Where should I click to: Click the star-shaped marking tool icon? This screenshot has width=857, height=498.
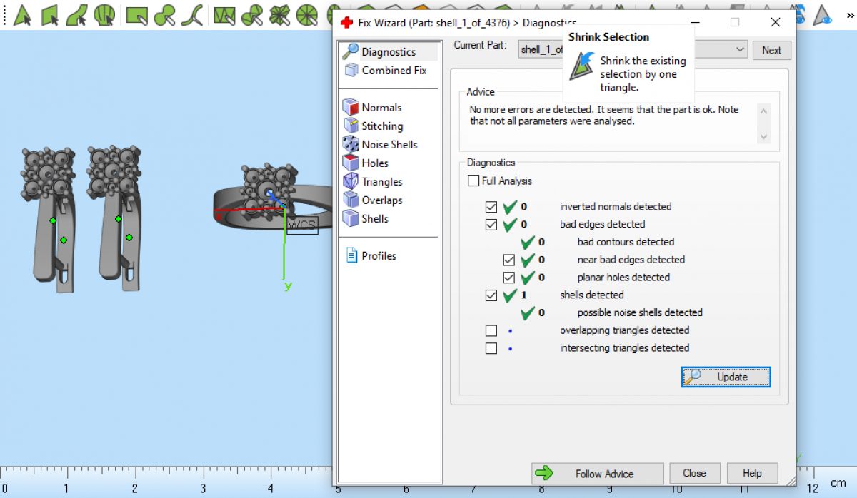pos(279,14)
